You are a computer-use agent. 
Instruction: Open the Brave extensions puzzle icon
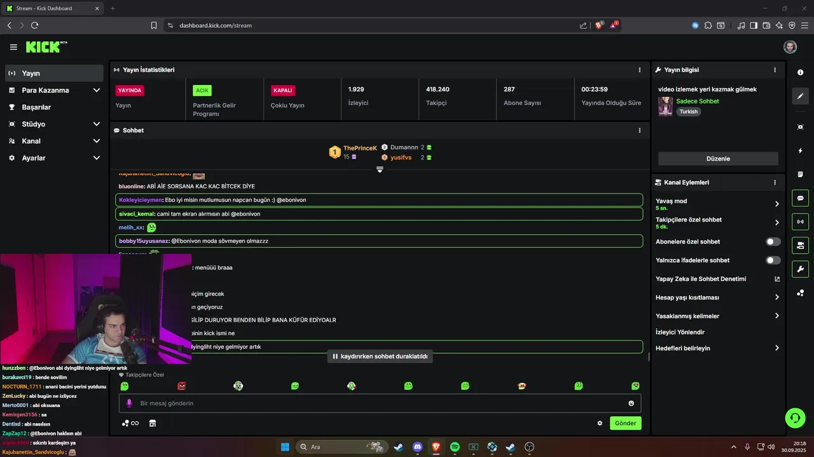(708, 25)
